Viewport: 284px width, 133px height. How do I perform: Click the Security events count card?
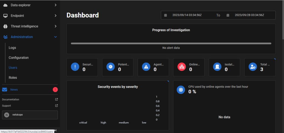(x=82, y=67)
